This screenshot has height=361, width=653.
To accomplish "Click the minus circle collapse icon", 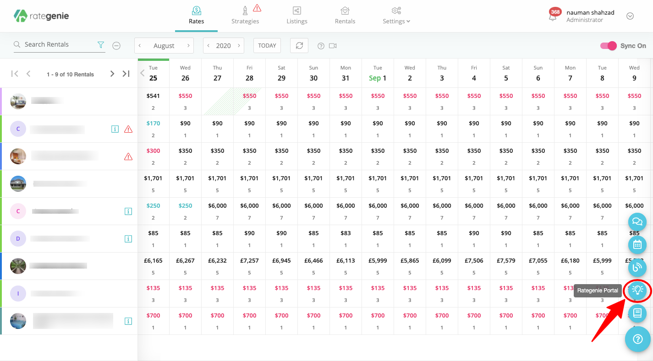I will [116, 45].
